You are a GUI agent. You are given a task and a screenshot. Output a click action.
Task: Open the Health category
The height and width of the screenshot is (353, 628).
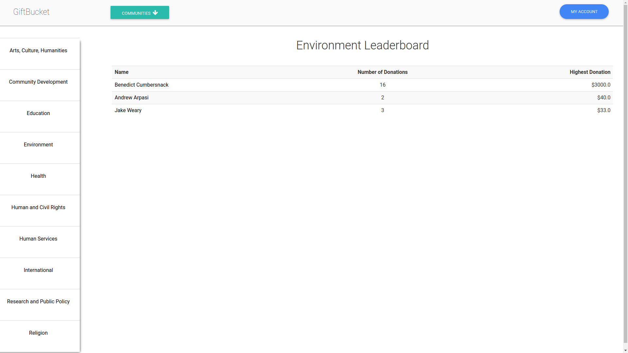[38, 176]
